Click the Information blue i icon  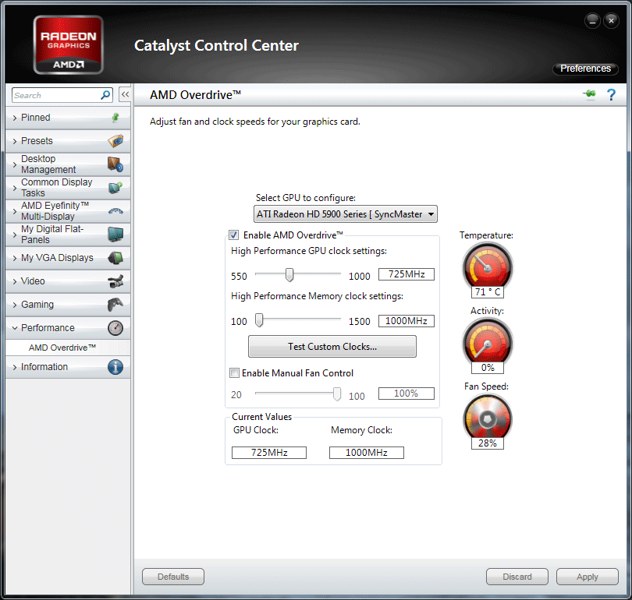[115, 367]
